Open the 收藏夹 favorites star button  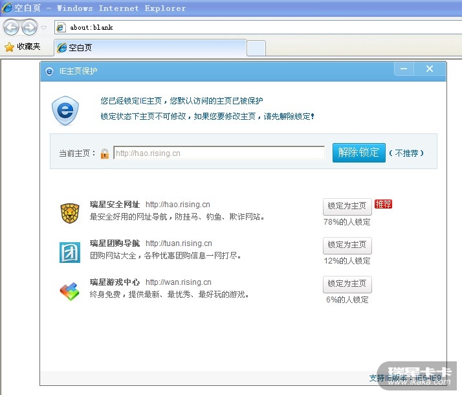(x=23, y=47)
